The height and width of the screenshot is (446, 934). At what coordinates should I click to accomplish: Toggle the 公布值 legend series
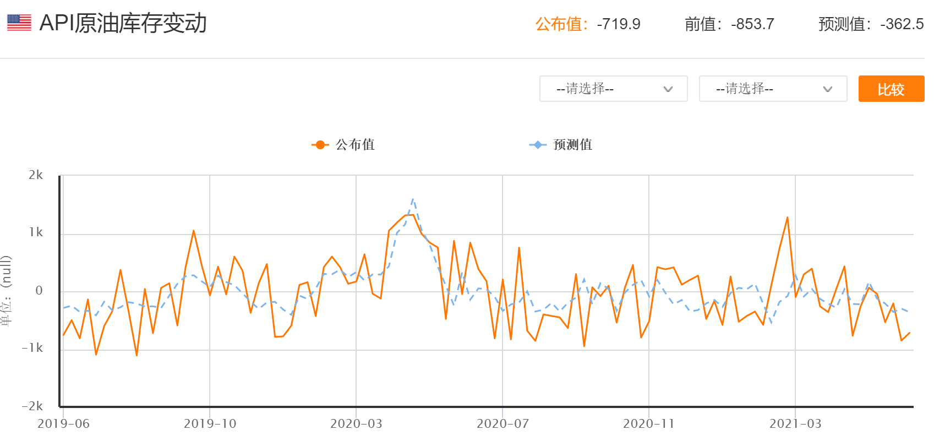(x=343, y=145)
